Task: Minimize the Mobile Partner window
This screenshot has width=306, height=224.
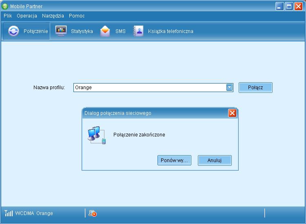Action: point(279,7)
